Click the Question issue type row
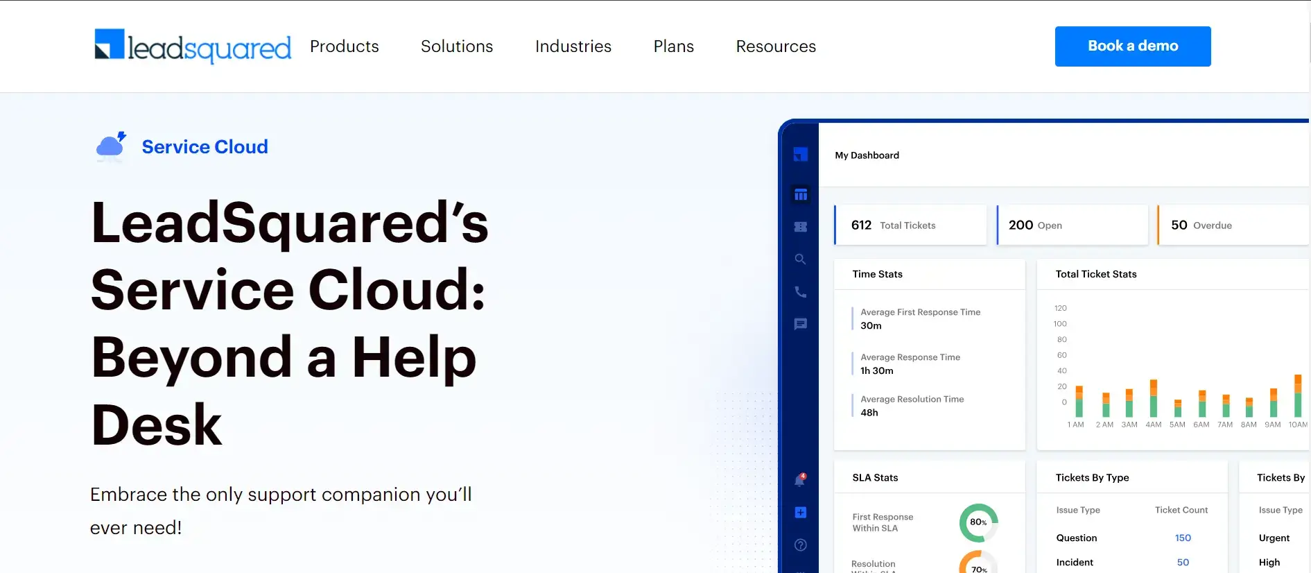The width and height of the screenshot is (1311, 573). [x=1131, y=538]
